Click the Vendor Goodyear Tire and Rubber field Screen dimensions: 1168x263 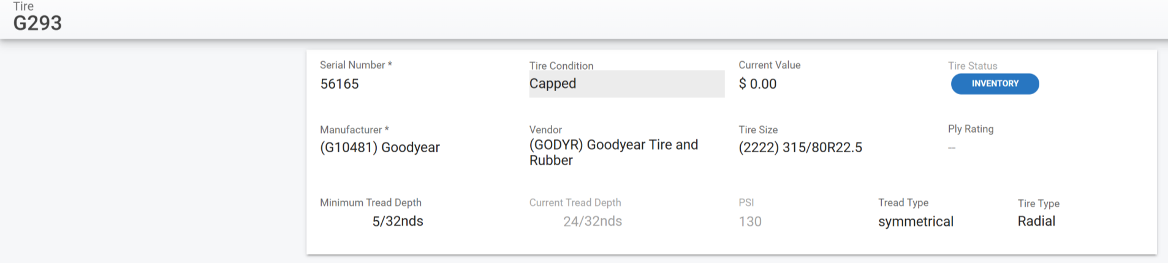[613, 152]
